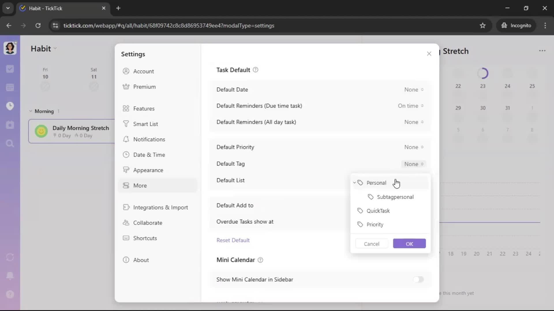Click the Pomodoro clock icon in sidebar
Screen dimensions: 554x311
click(10, 106)
